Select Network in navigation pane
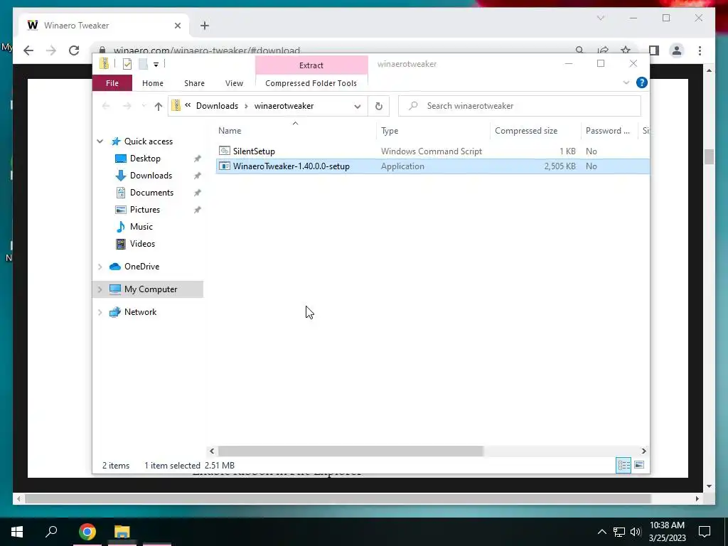Screen dimensions: 728x546 [140, 312]
